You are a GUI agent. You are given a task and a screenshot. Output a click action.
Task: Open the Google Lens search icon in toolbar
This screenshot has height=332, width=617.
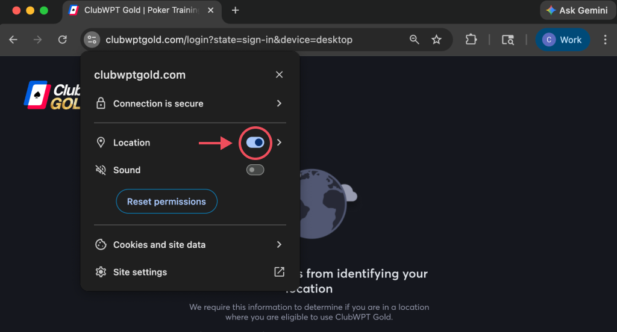point(507,40)
